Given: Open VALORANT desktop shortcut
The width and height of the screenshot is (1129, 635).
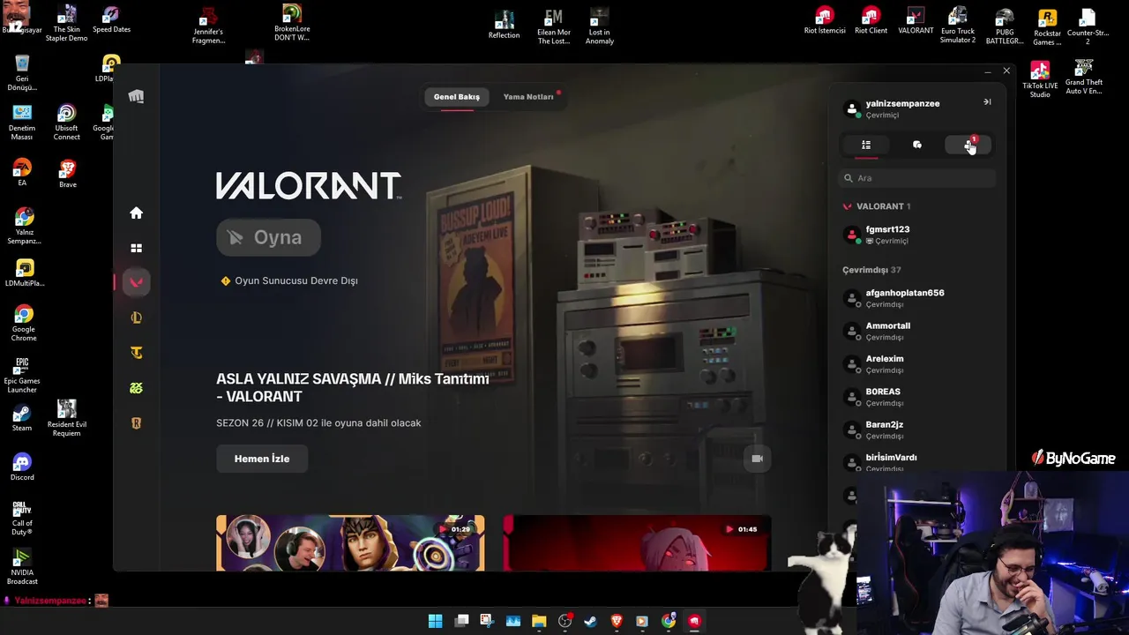Looking at the screenshot, I should (x=916, y=21).
